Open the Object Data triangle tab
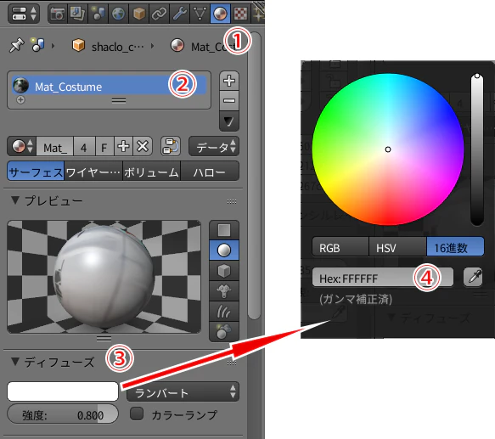Viewport: 495px width, 439px height. tap(200, 14)
